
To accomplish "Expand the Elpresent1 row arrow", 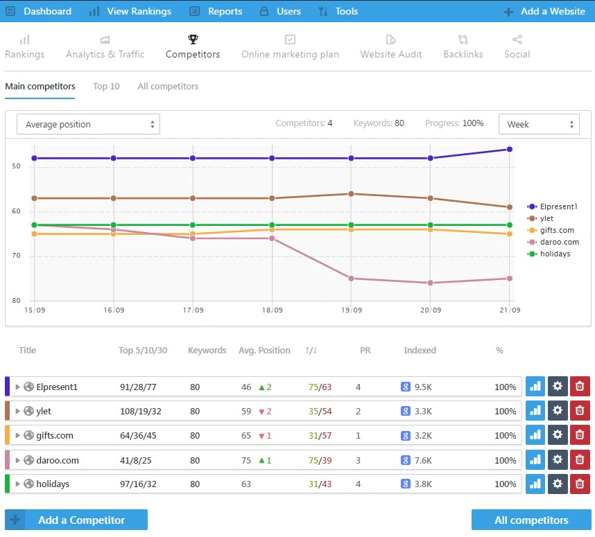I will (18, 387).
